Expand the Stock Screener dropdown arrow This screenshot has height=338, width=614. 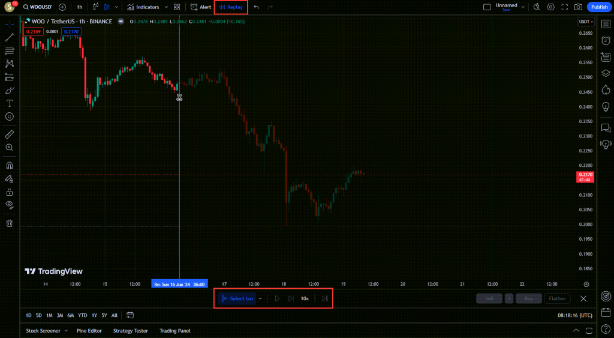pos(66,331)
